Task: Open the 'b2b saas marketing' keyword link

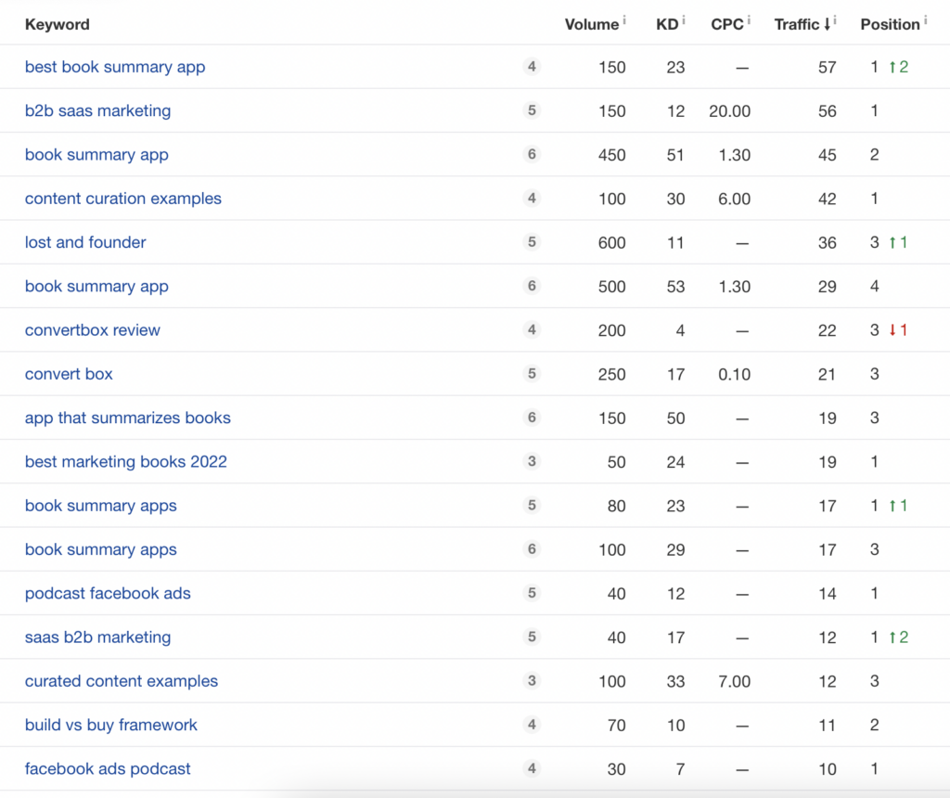Action: coord(97,110)
